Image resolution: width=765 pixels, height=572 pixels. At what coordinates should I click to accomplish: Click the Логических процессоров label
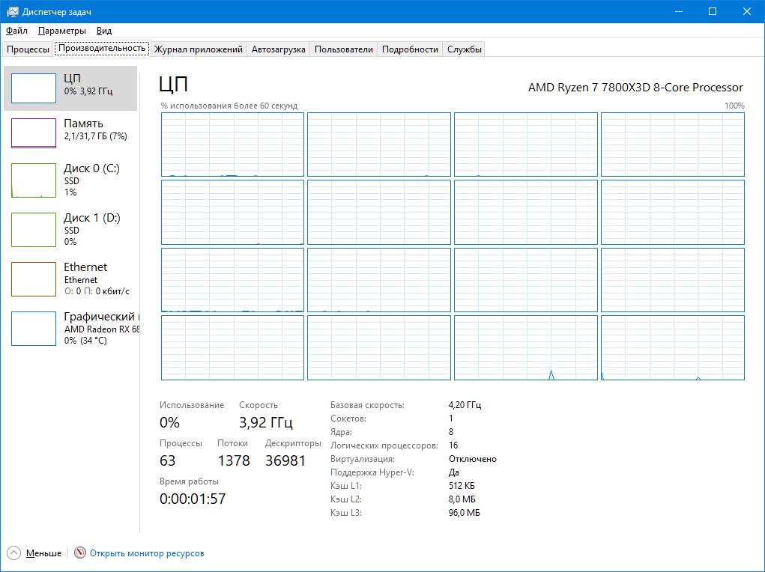[x=384, y=445]
